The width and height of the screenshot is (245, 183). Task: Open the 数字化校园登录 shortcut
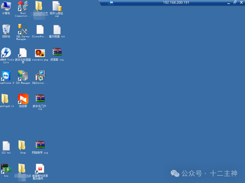pos(23,53)
